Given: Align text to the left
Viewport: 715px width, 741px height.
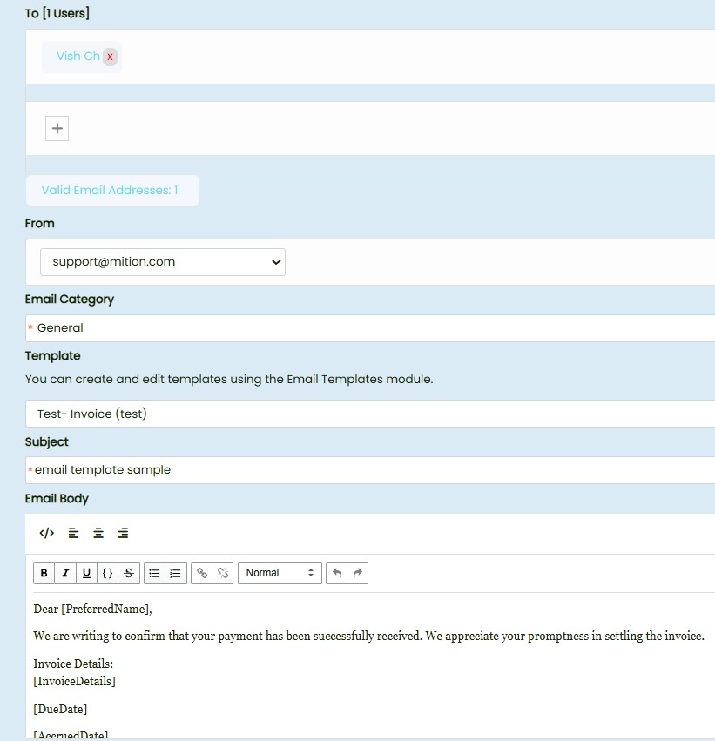Looking at the screenshot, I should click(73, 533).
